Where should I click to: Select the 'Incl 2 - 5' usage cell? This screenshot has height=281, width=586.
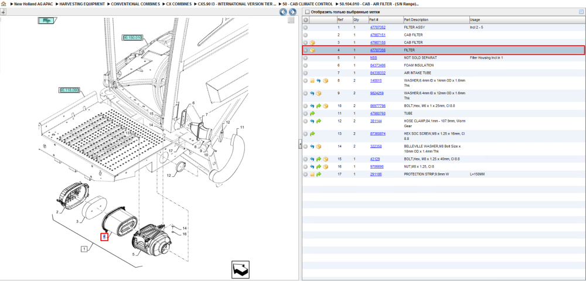[x=476, y=28]
